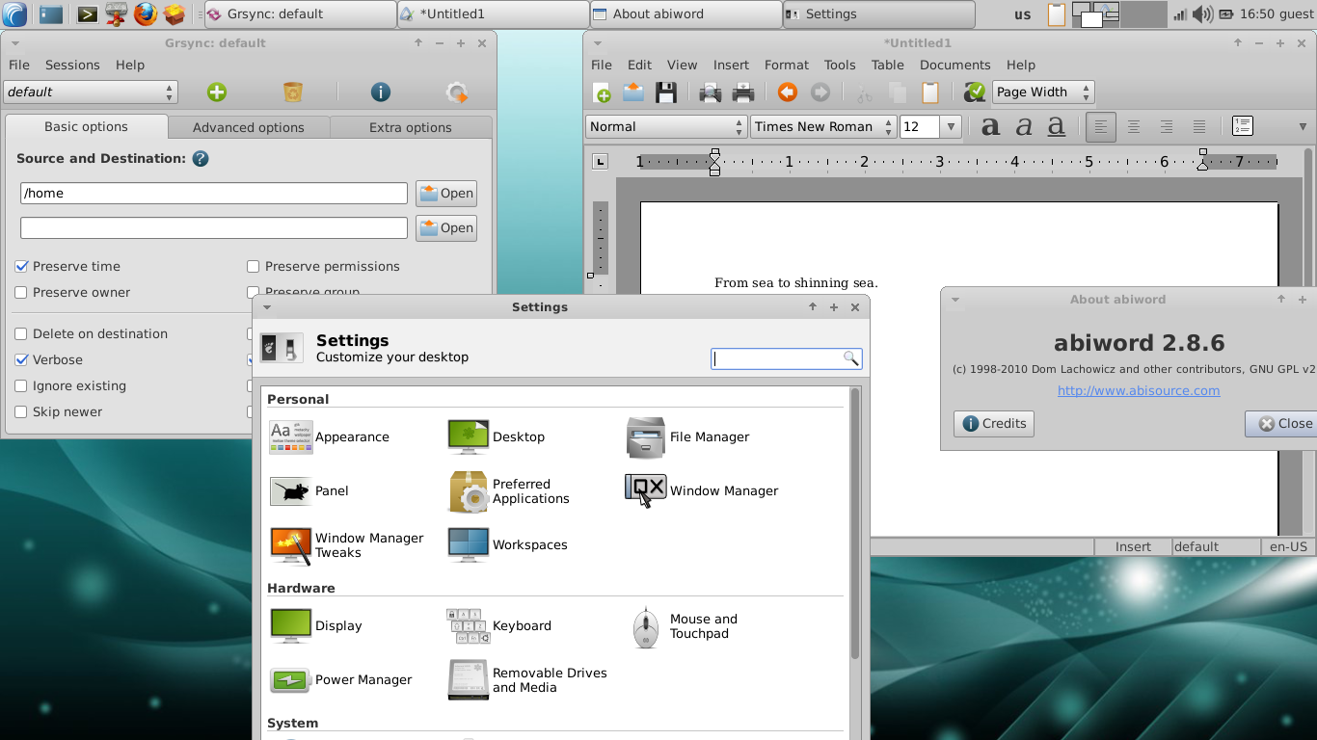
Task: Open the Grsync session dropdown 'default'
Action: [x=91, y=92]
